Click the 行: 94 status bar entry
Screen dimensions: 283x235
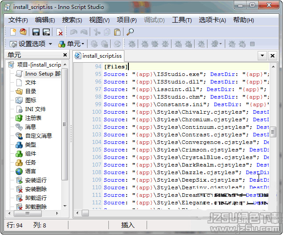point(15,225)
